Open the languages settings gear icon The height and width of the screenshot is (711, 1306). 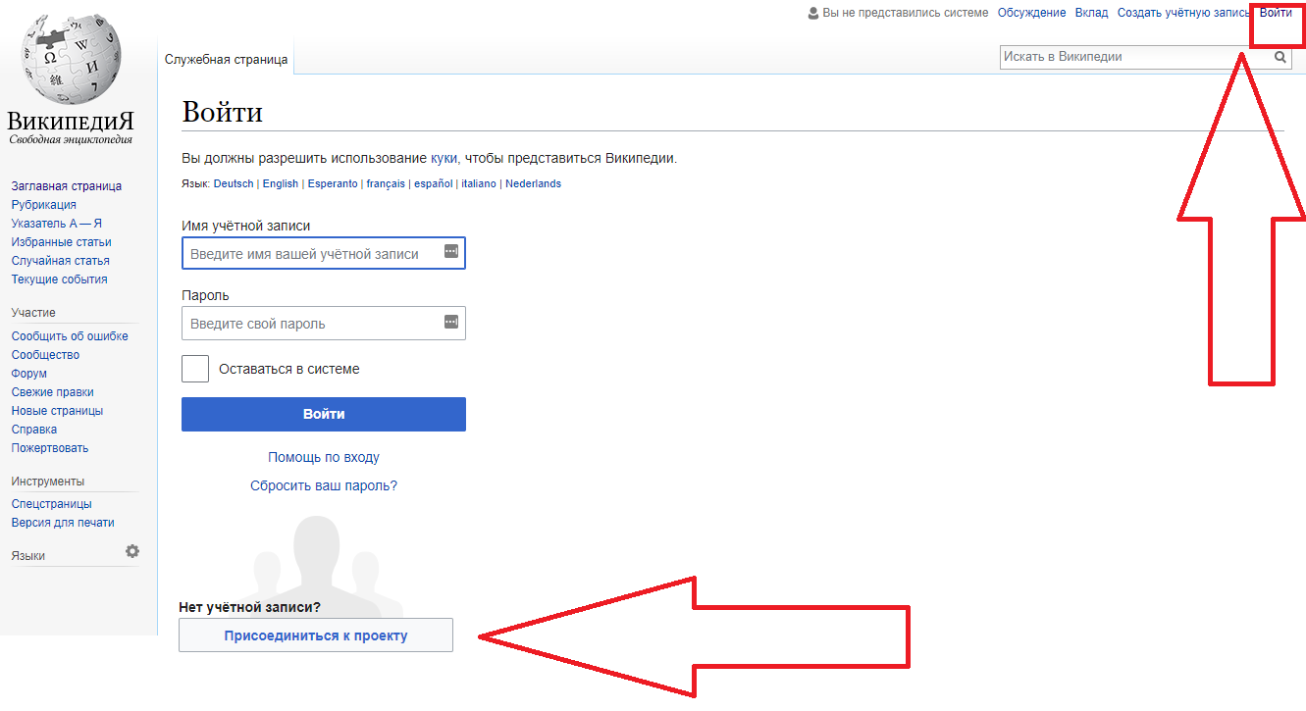coord(132,552)
